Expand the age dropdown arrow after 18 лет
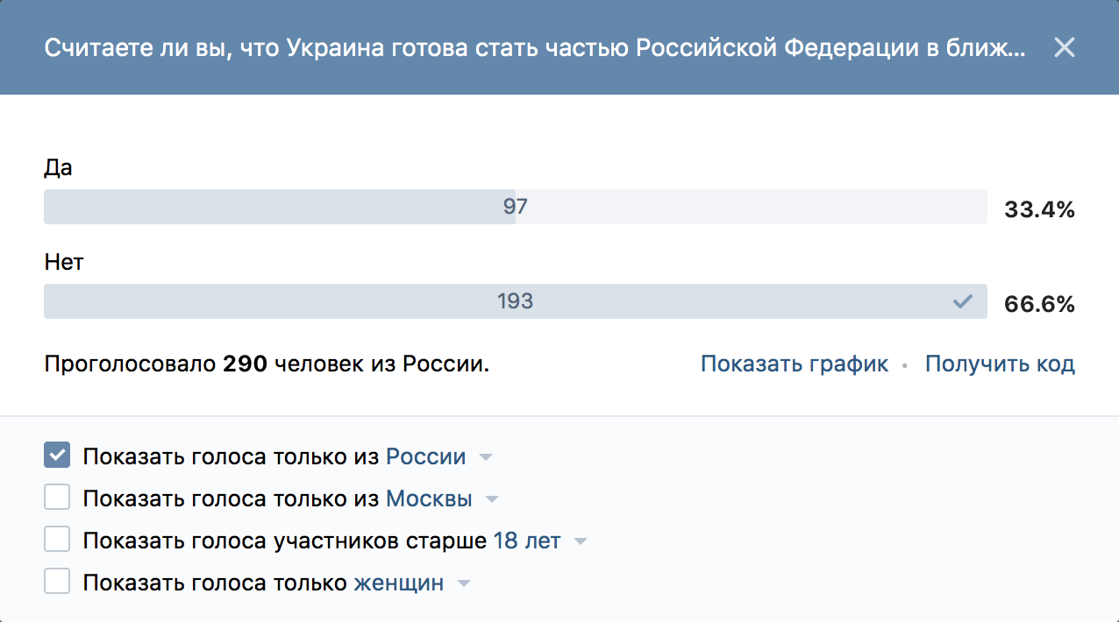1119x622 pixels. [580, 542]
